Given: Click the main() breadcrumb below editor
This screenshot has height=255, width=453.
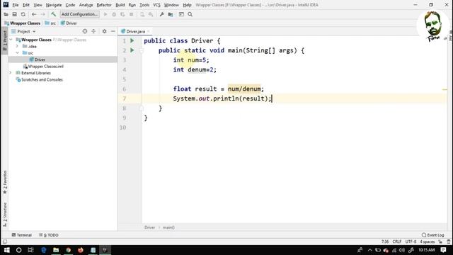Looking at the screenshot, I should [168, 227].
